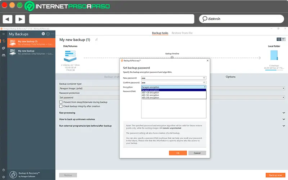288x180 pixels.
Task: Choose Paragon encryption in dropdown list
Action: tap(174, 90)
